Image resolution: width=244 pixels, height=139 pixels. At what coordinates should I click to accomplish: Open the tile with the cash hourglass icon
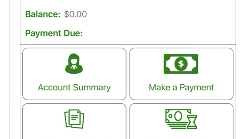pos(181,121)
